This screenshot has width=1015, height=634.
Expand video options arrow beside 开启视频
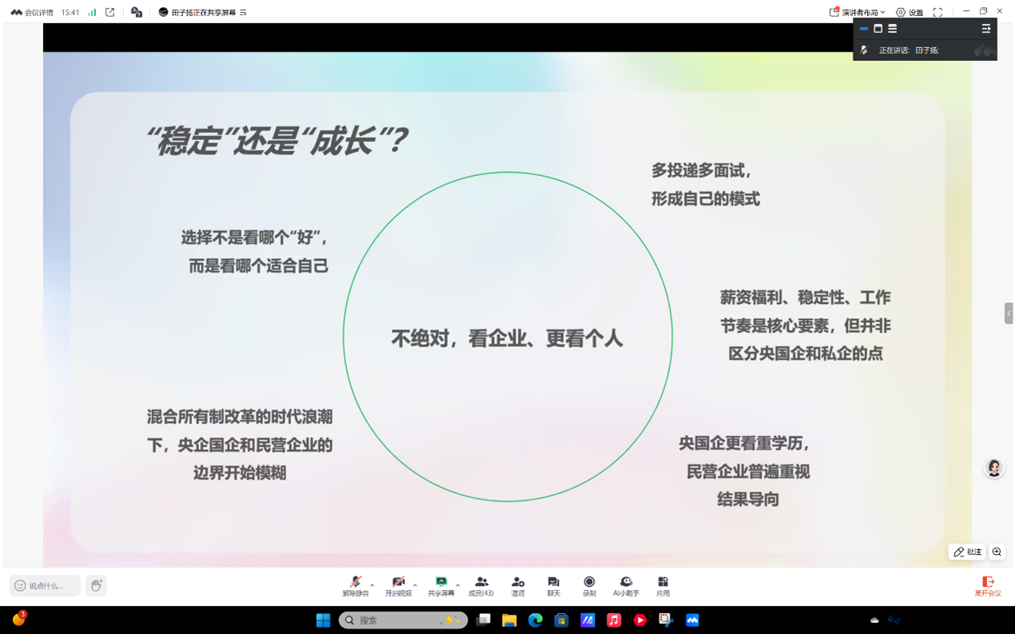pos(415,585)
